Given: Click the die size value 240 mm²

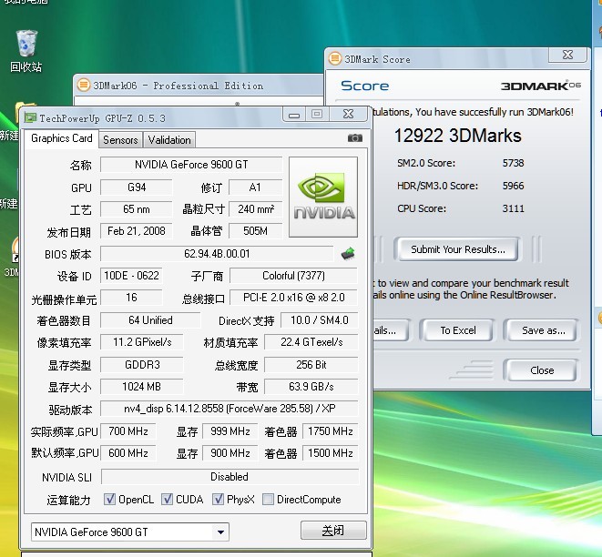Looking at the screenshot, I should coord(255,209).
